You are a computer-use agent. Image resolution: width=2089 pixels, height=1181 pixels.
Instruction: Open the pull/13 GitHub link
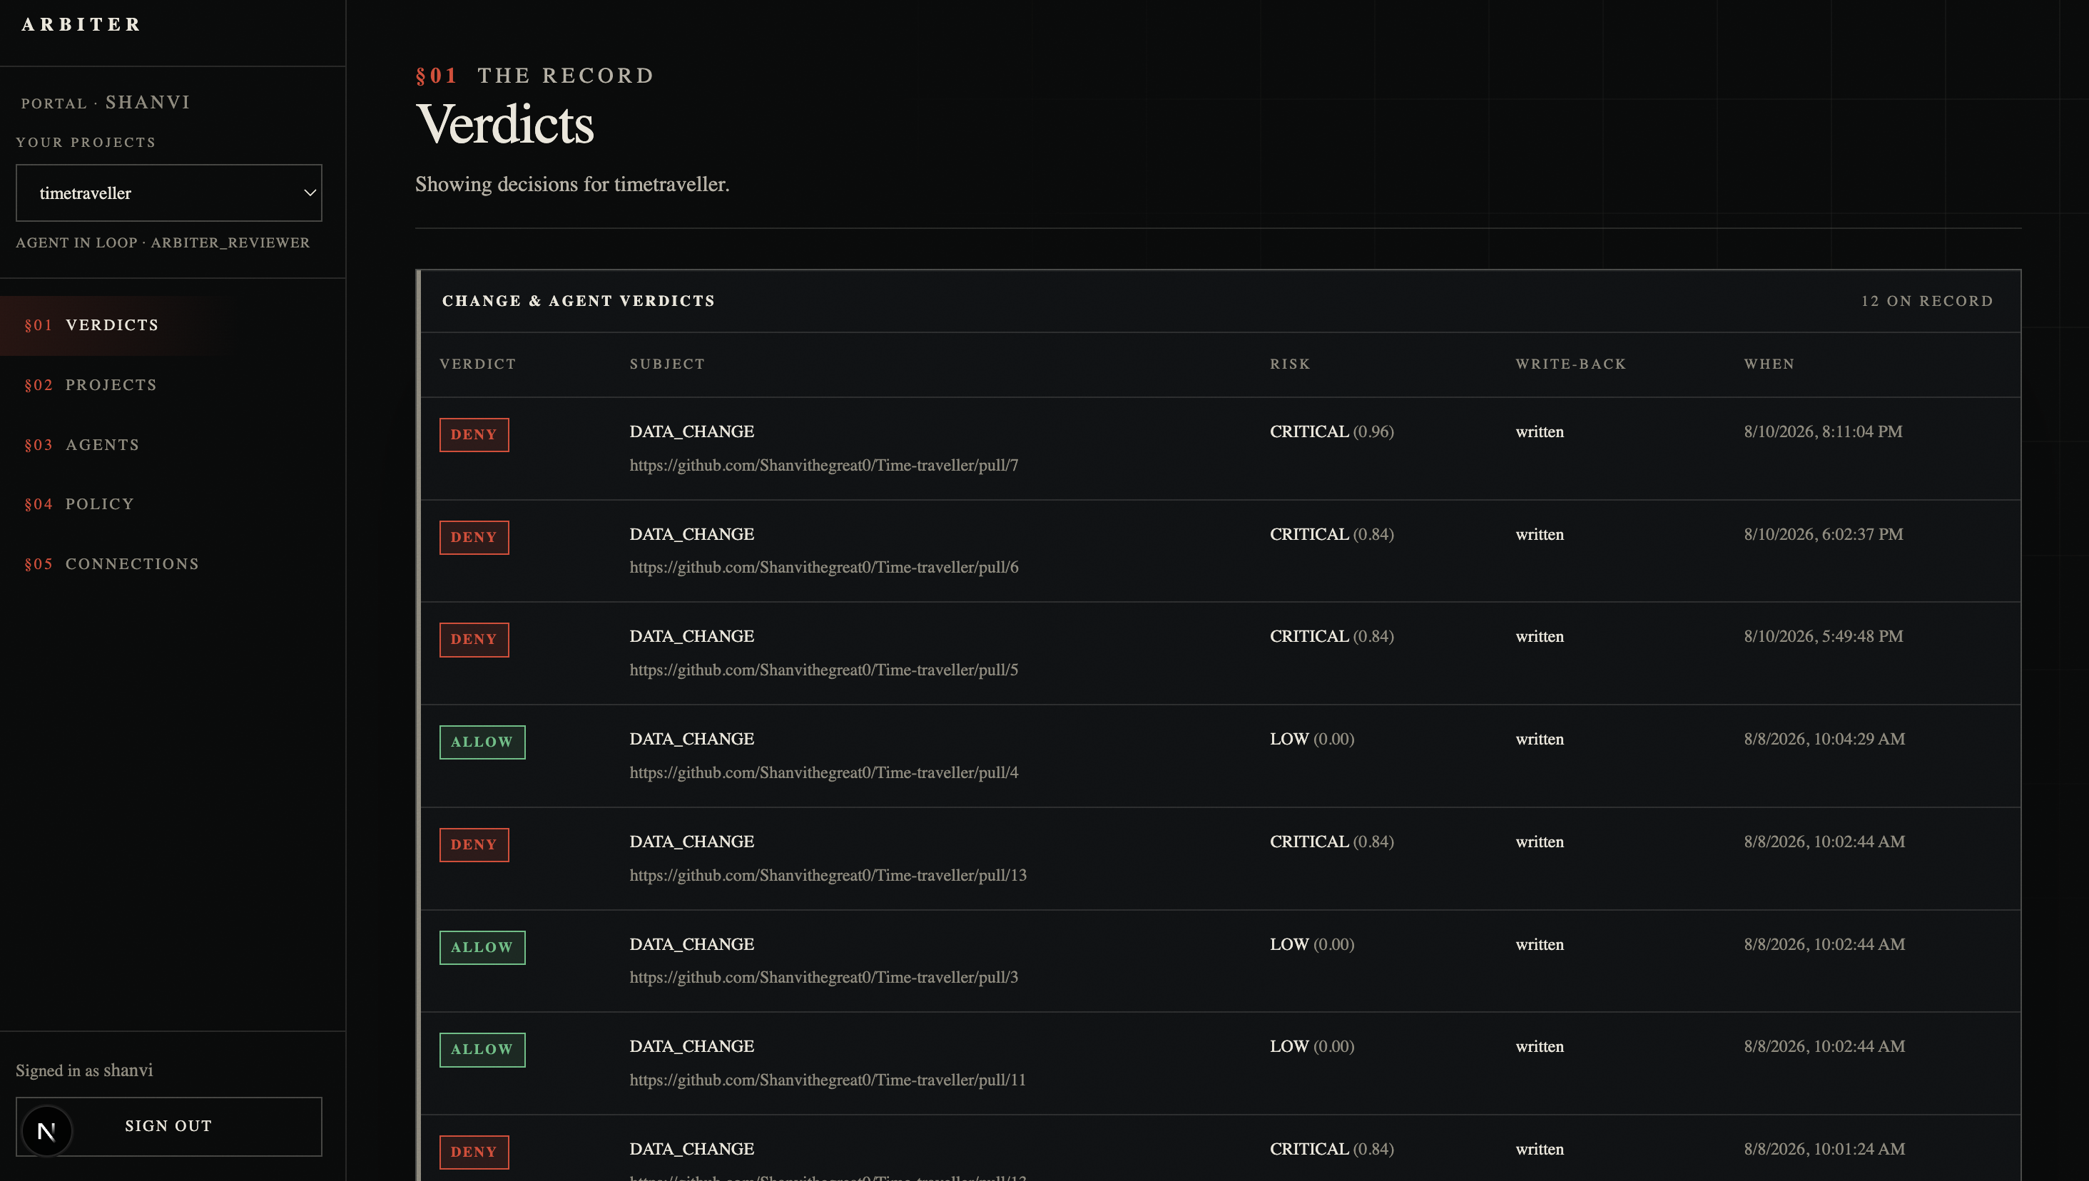(x=828, y=875)
